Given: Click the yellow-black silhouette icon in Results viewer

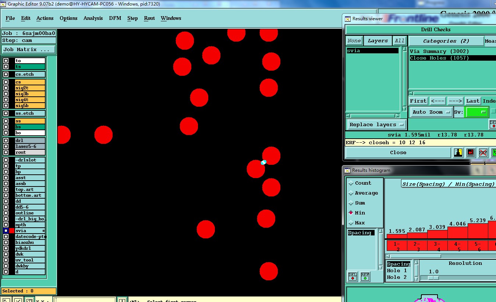Looking at the screenshot, I should point(458,152).
